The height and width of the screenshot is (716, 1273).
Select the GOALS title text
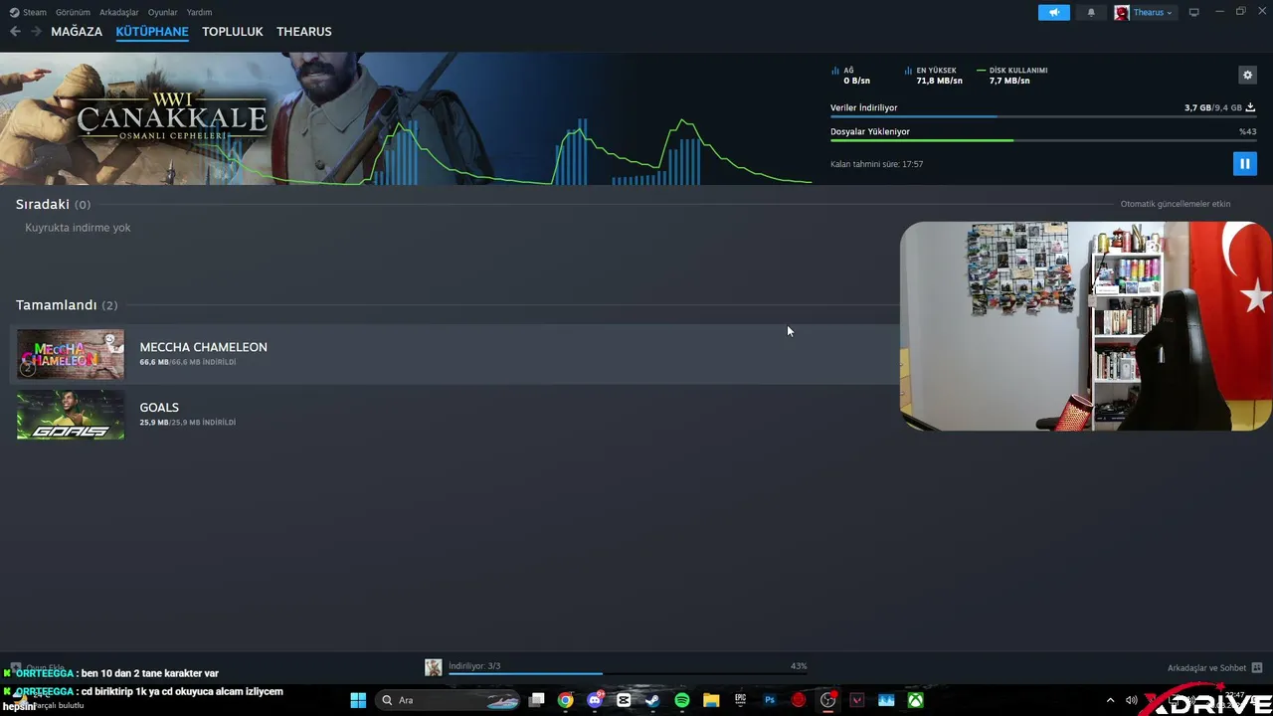159,408
